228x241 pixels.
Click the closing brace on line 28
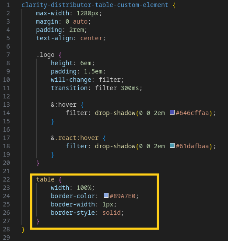[23, 230]
